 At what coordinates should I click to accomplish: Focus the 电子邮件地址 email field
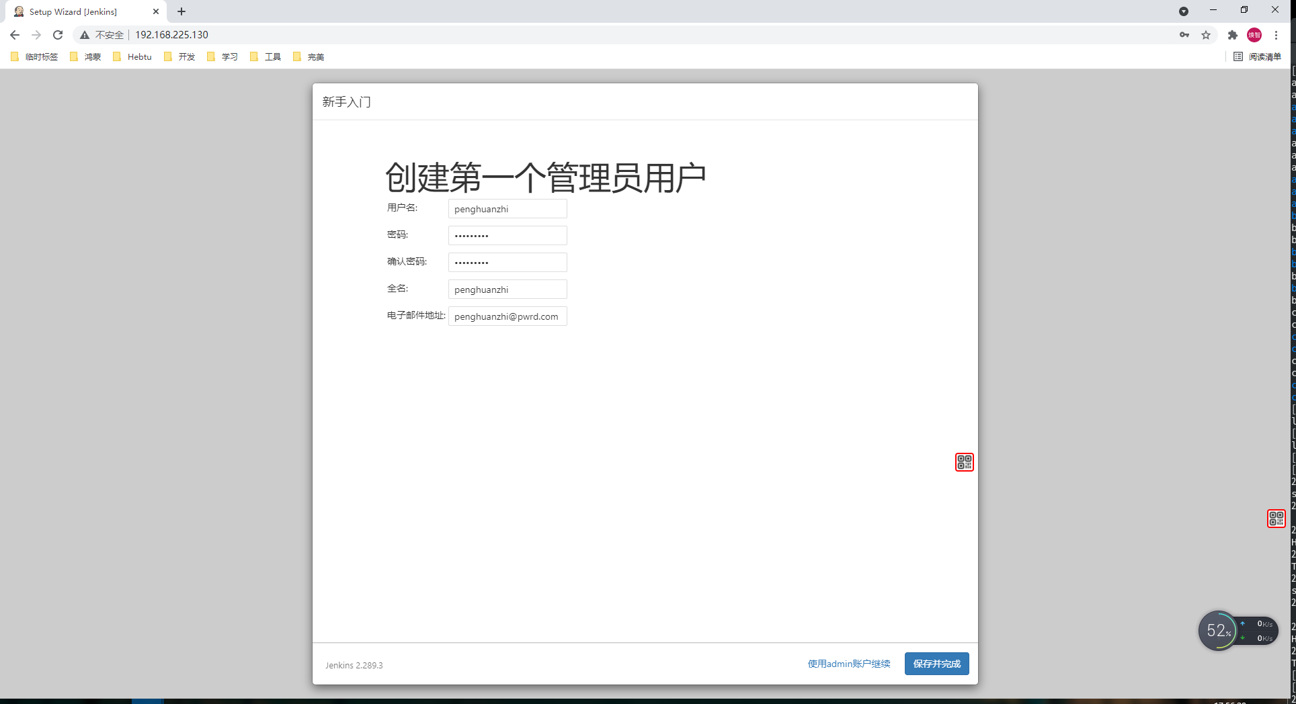coord(508,316)
